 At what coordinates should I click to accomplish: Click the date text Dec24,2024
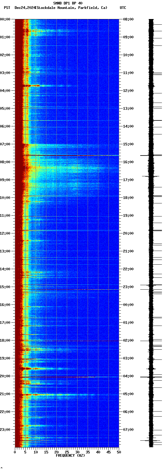click(25, 8)
